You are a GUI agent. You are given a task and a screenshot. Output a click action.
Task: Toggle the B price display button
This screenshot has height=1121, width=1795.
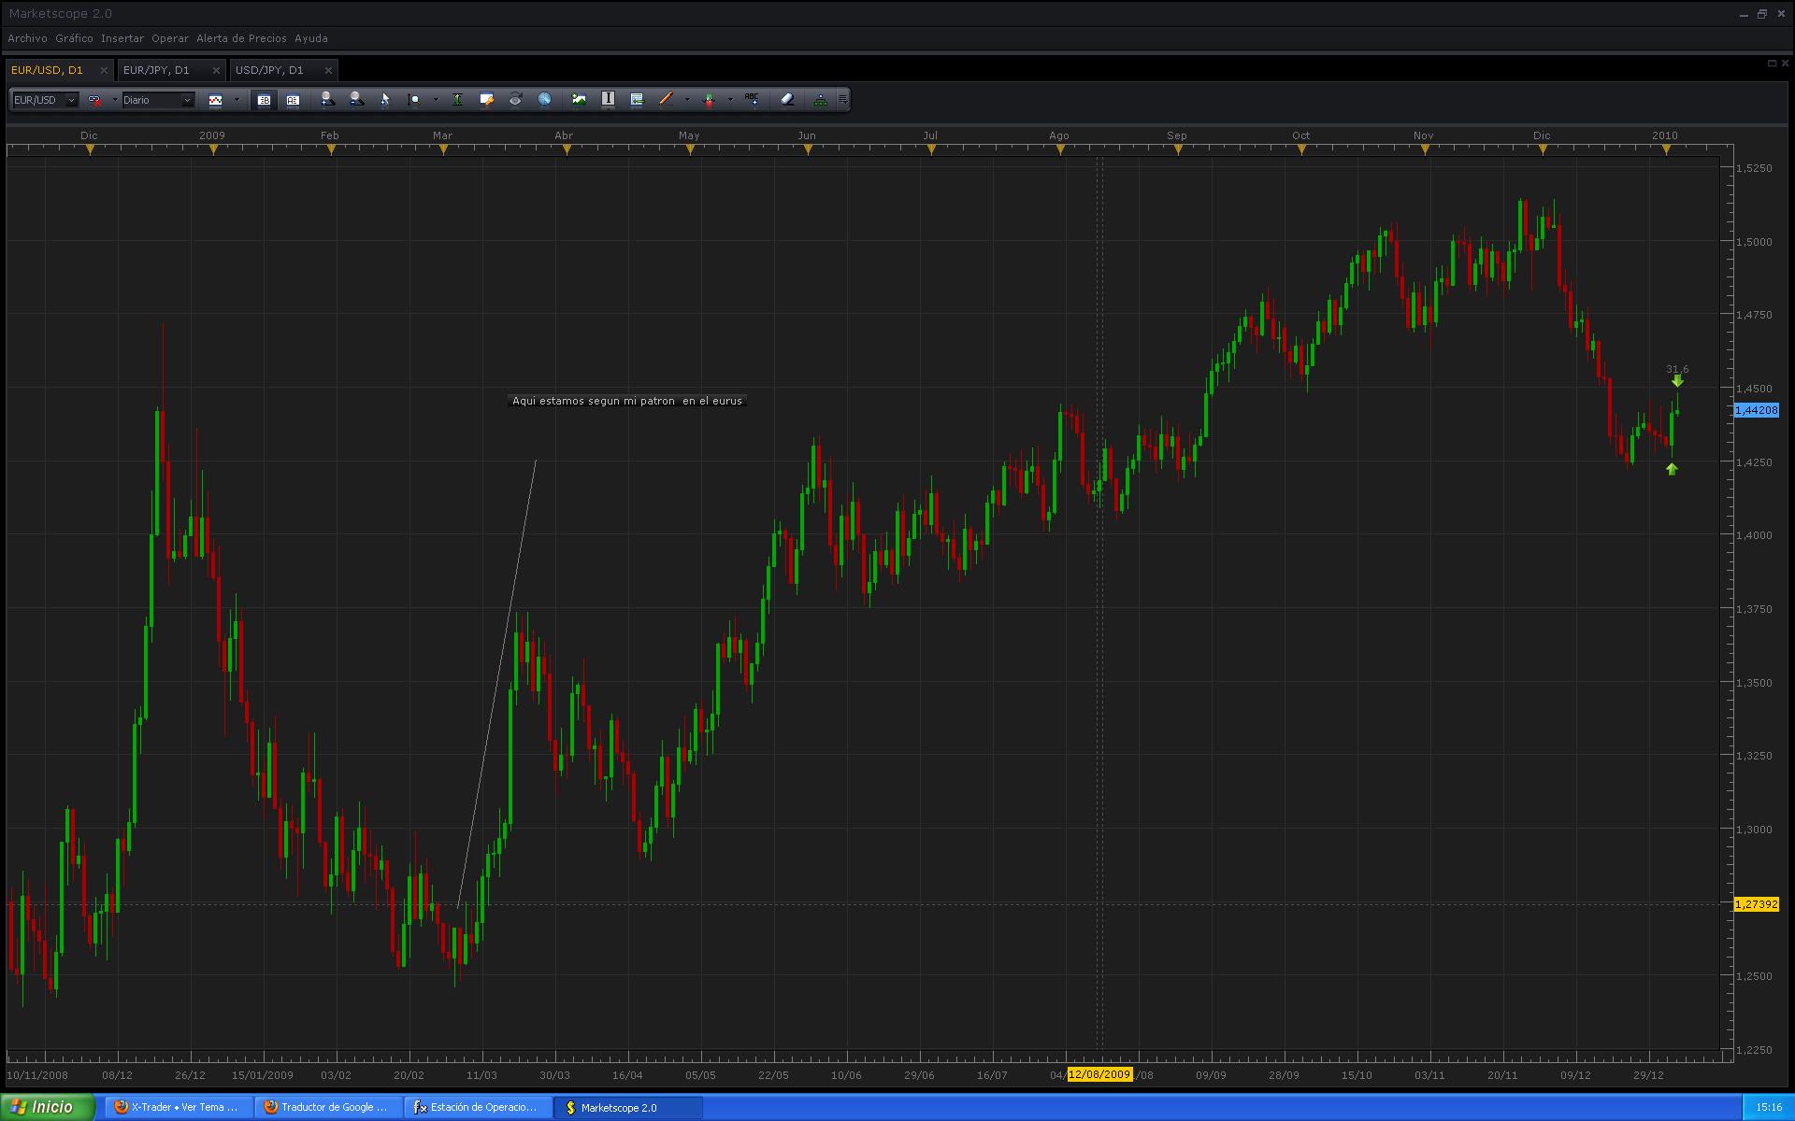click(264, 100)
